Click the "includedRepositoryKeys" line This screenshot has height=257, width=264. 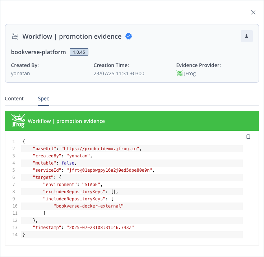pos(132,199)
